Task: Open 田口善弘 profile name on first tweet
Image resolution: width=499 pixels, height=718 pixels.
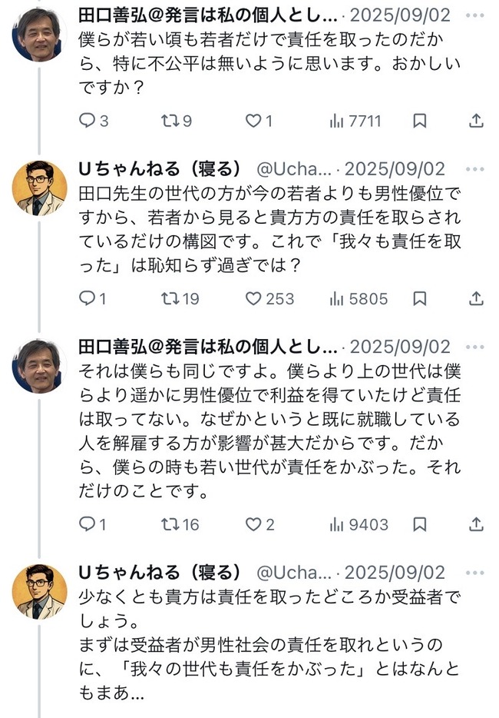Action: pyautogui.click(x=207, y=15)
